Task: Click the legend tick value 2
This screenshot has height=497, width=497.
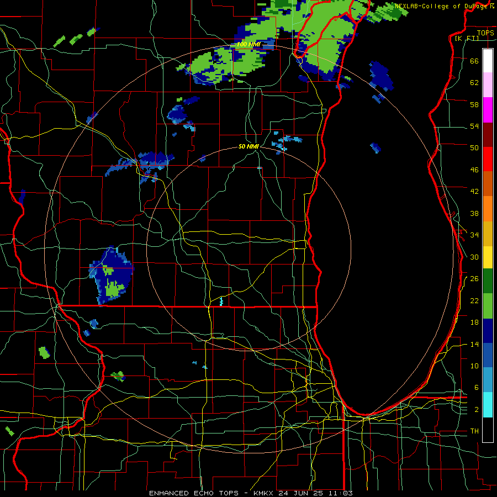Action: (x=477, y=410)
